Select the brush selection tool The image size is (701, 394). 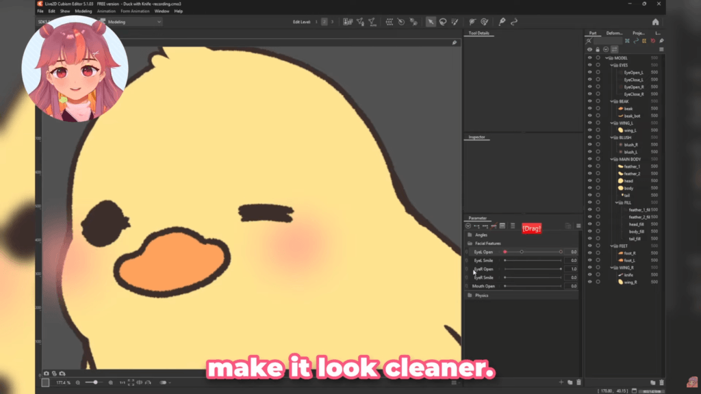click(x=455, y=22)
